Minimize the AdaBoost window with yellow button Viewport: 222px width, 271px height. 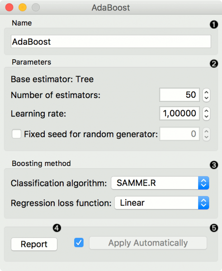[x=23, y=7]
